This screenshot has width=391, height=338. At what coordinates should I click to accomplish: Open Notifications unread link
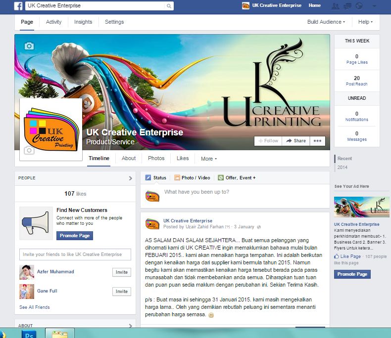[356, 120]
